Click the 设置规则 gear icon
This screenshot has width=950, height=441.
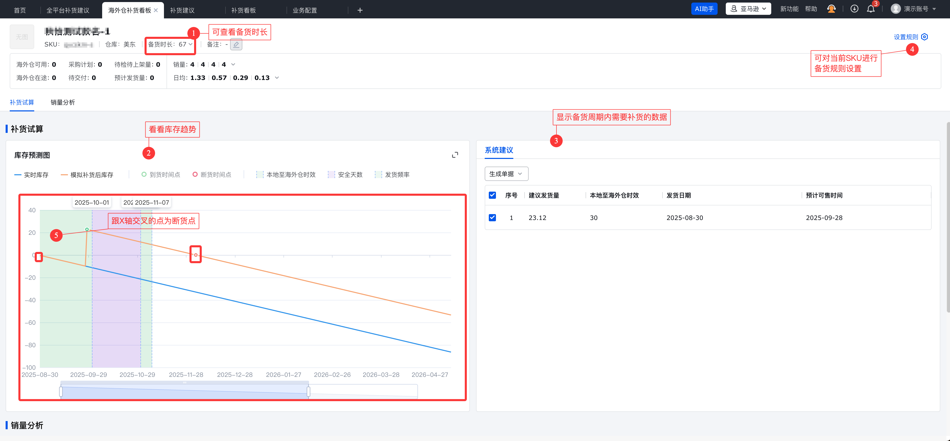(924, 37)
